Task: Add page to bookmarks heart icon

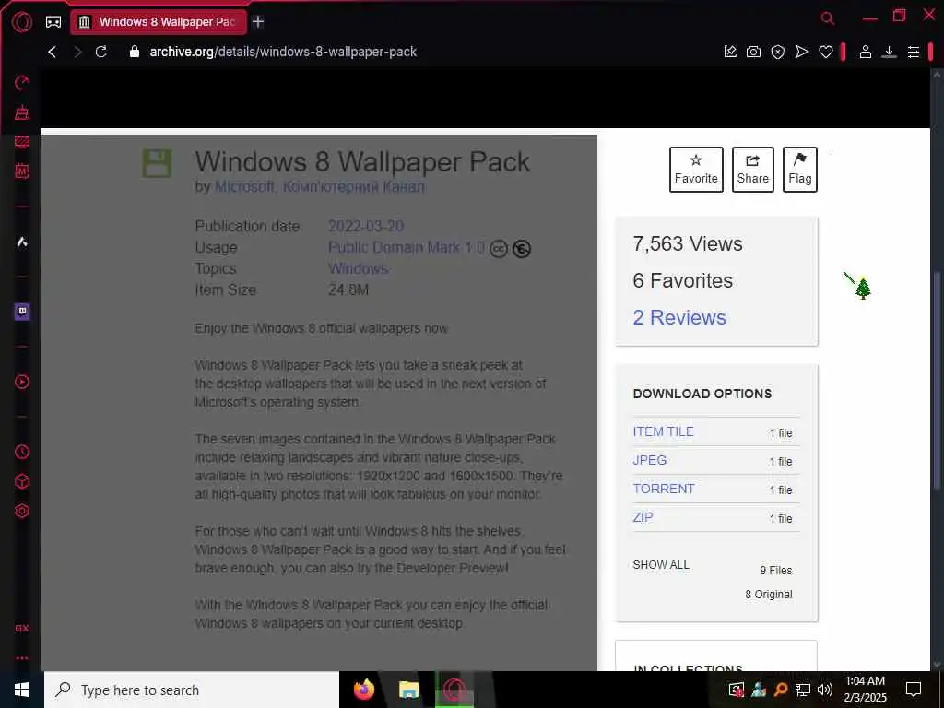Action: click(825, 53)
